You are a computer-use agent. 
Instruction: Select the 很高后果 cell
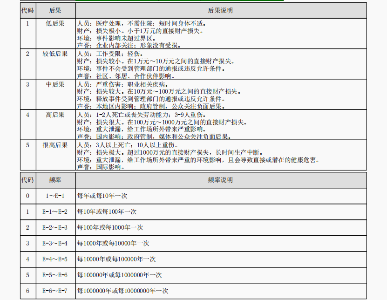pyautogui.click(x=56, y=155)
